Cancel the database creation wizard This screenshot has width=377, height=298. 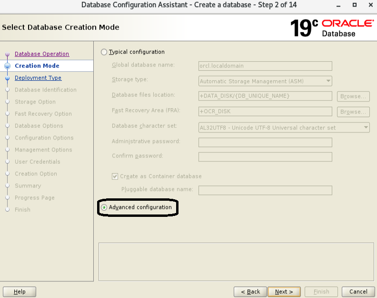coord(358,292)
